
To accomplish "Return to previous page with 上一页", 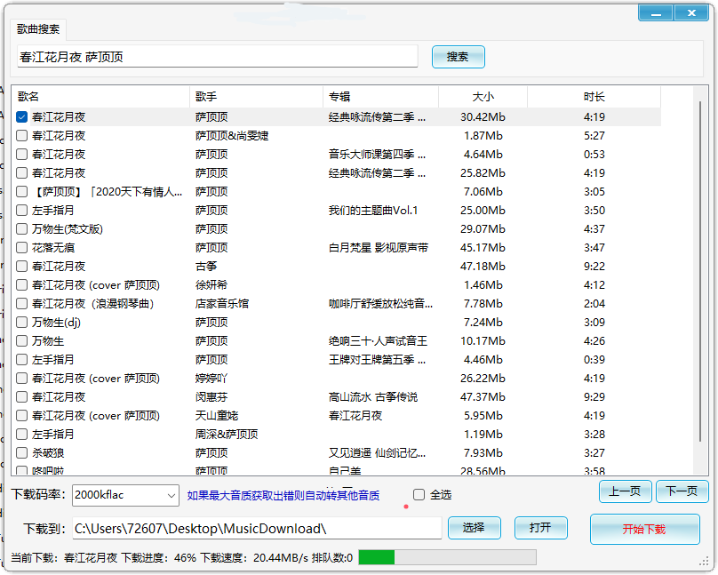I will pyautogui.click(x=625, y=491).
